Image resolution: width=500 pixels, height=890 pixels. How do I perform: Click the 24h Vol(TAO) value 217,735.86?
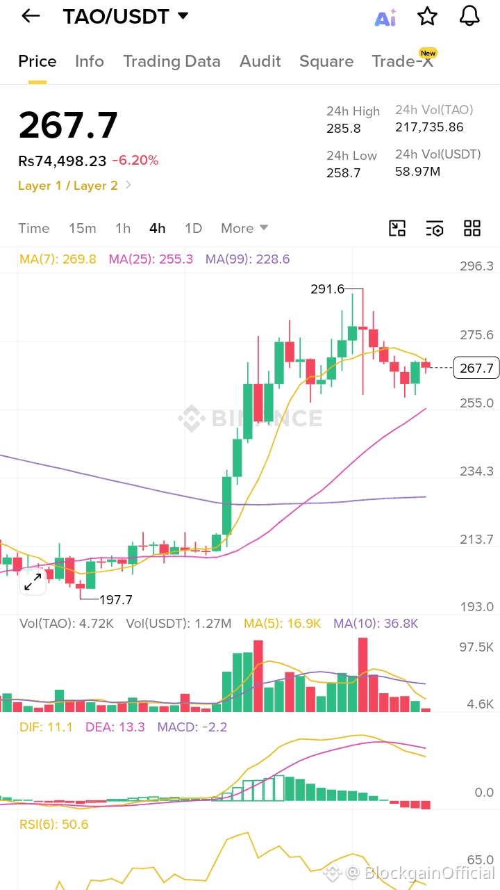(x=429, y=127)
